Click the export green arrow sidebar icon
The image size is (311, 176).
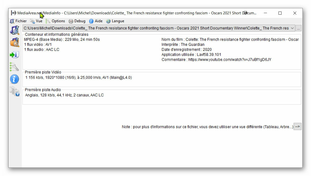pos(14,55)
